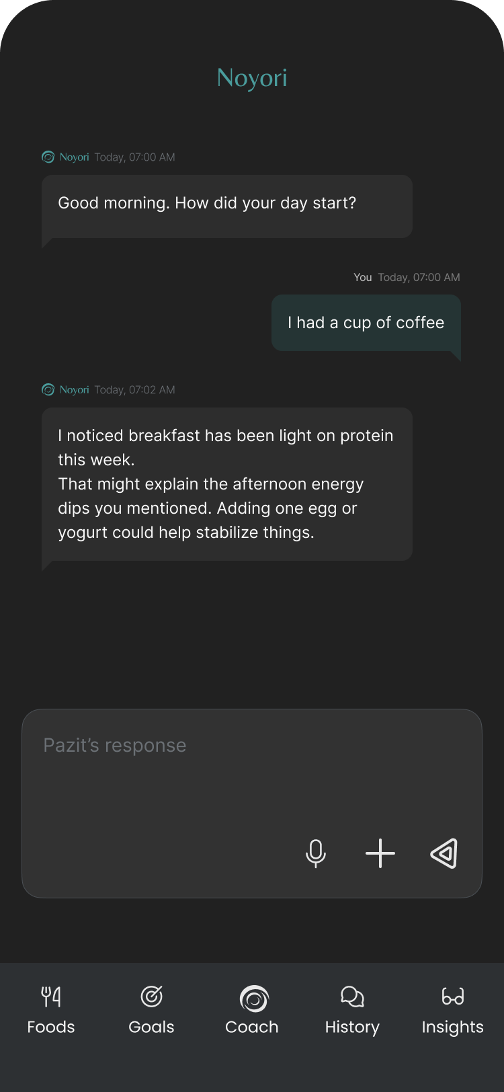
Task: Select the Insights glasses icon
Action: pos(452,997)
